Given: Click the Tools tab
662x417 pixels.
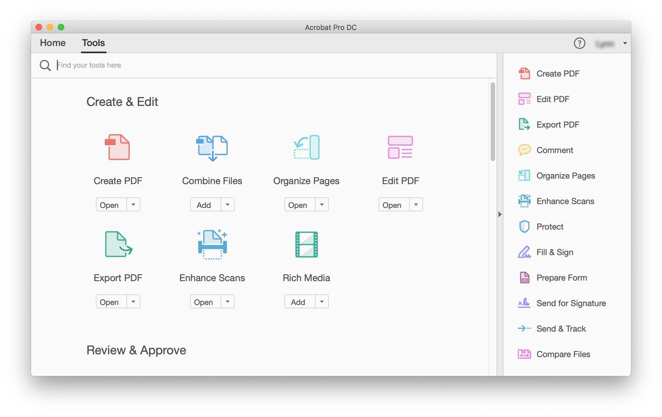Looking at the screenshot, I should pos(93,43).
